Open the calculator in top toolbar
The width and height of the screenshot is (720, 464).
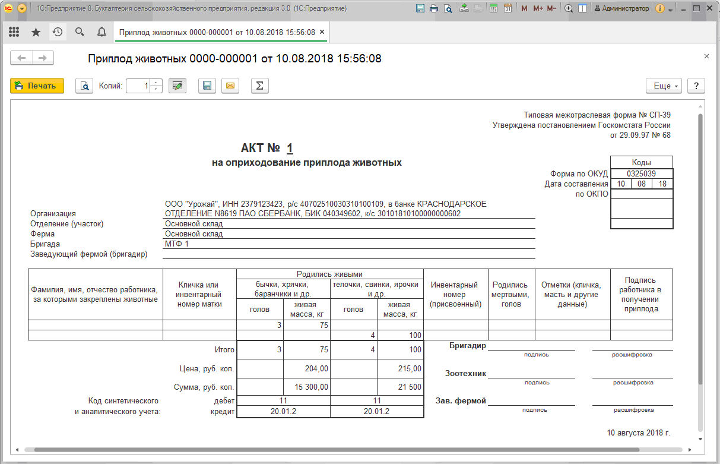[x=493, y=8]
